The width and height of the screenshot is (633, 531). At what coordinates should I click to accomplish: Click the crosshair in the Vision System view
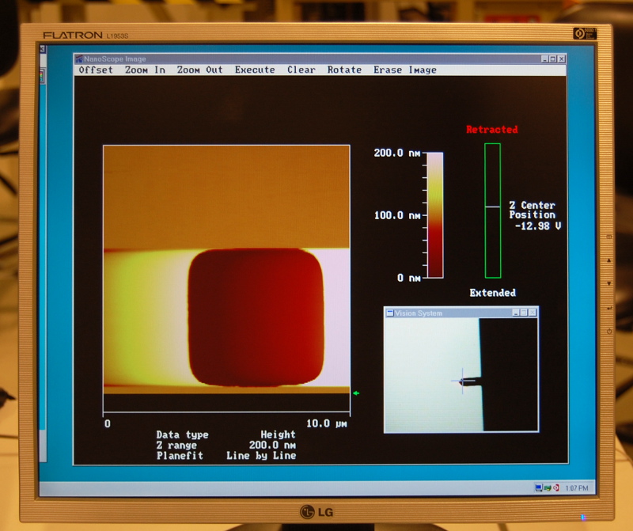point(462,381)
